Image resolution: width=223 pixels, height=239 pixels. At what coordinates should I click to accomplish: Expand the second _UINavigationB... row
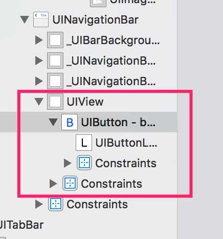39,81
